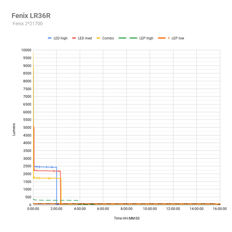Select the "LEP low" legend label

(x=178, y=38)
